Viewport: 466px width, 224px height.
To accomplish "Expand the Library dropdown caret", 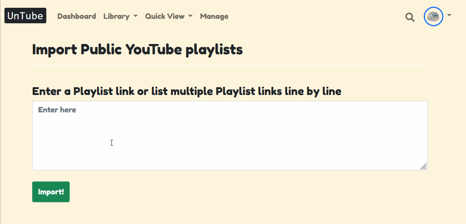I will click(x=135, y=16).
